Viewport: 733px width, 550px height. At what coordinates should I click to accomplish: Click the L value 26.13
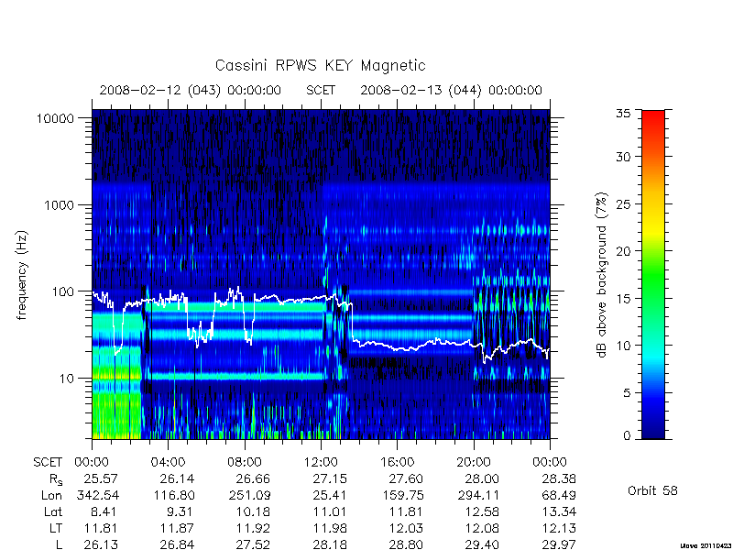click(x=101, y=544)
